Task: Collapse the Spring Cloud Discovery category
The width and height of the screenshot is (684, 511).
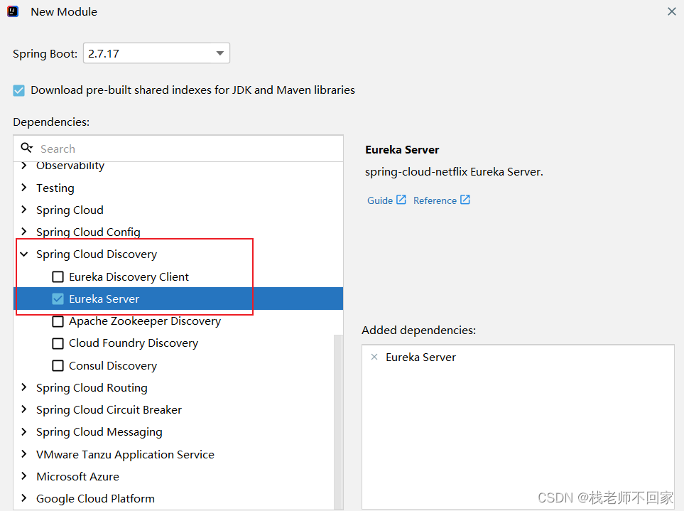Action: [x=24, y=254]
